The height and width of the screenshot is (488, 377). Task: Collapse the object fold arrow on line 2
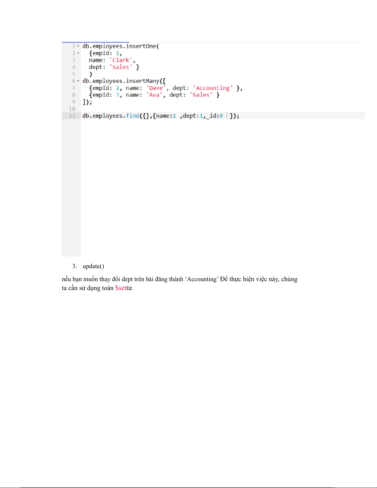click(x=78, y=53)
